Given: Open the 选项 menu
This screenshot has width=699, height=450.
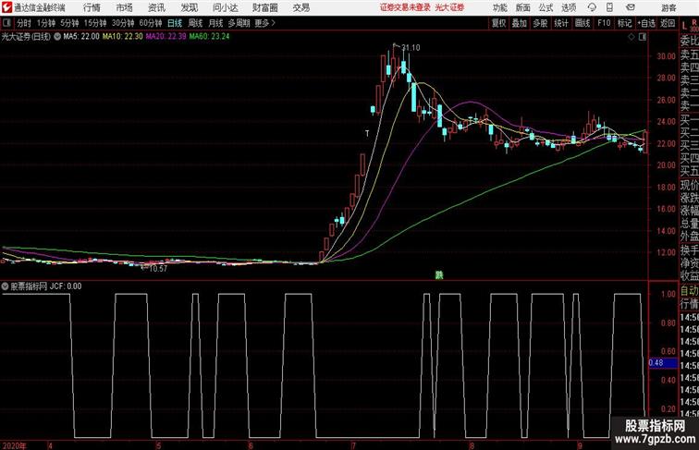Looking at the screenshot, I should pyautogui.click(x=569, y=7).
